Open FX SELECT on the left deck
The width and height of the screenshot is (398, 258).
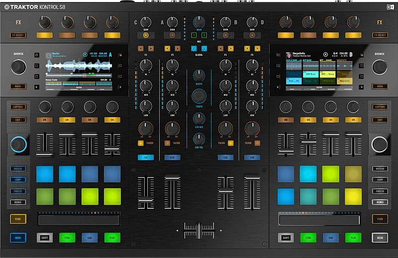click(18, 35)
